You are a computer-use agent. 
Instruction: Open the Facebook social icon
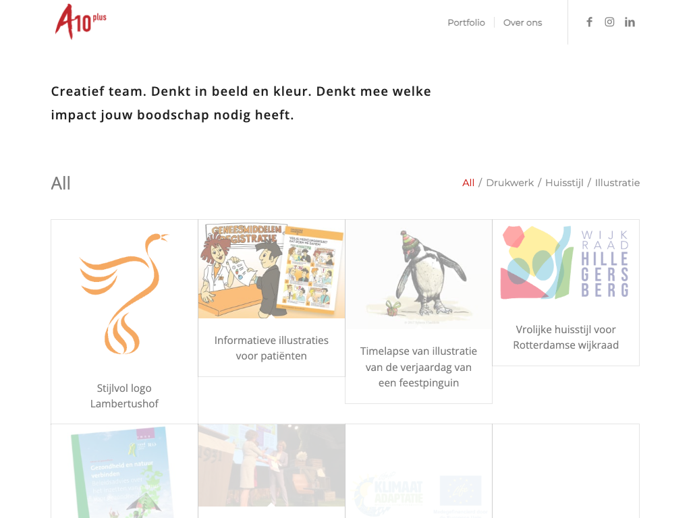pyautogui.click(x=589, y=22)
